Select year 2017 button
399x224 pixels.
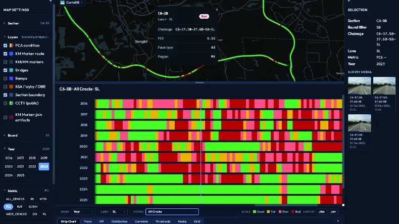click(20, 158)
